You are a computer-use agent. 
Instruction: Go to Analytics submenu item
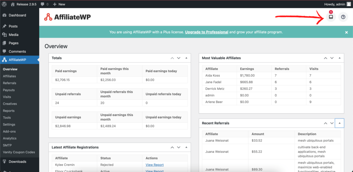[10, 138]
